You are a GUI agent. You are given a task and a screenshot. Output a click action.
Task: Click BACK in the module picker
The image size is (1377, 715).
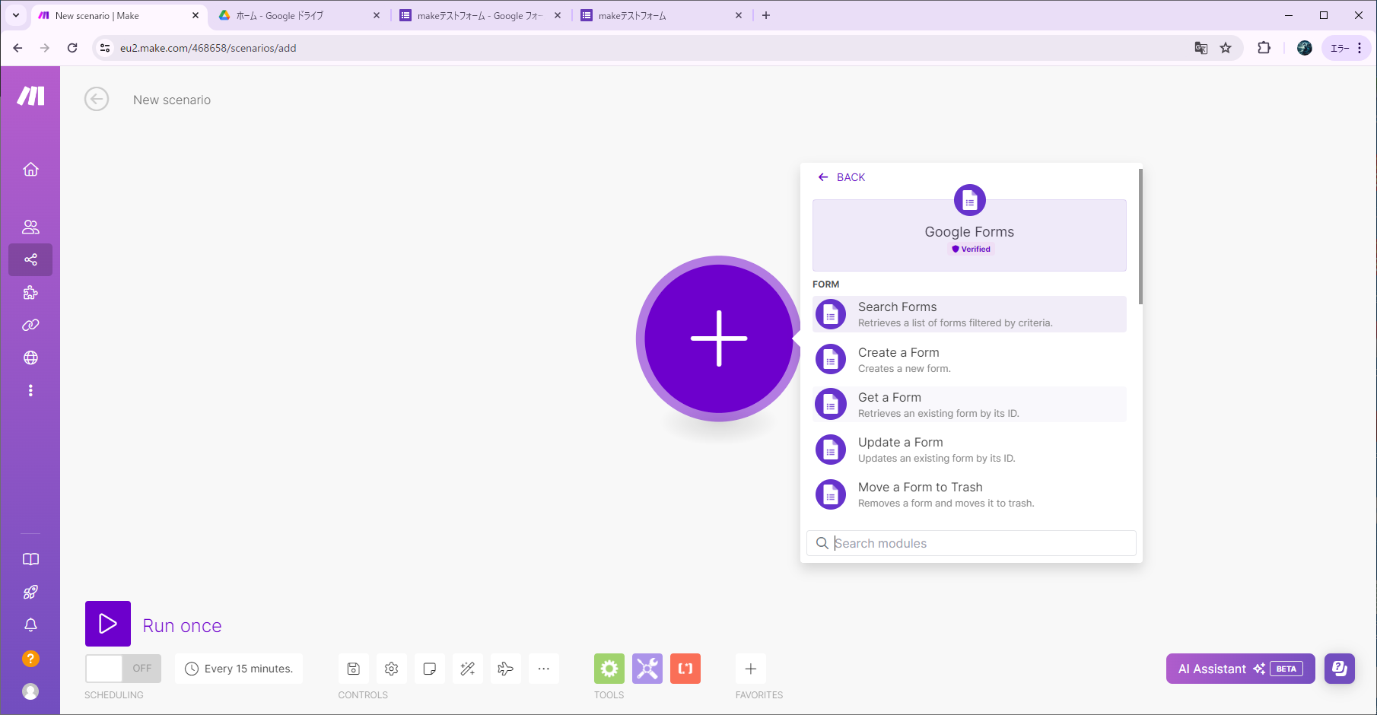click(x=841, y=177)
